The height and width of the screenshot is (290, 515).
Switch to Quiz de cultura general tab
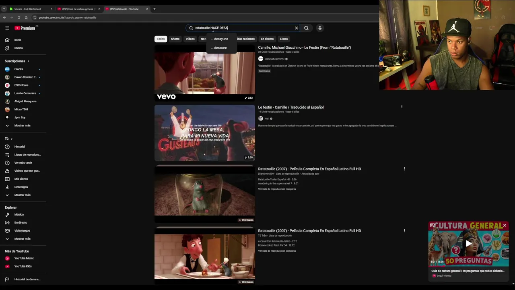78,9
